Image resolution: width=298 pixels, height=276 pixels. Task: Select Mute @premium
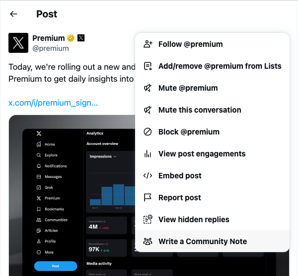[212, 88]
